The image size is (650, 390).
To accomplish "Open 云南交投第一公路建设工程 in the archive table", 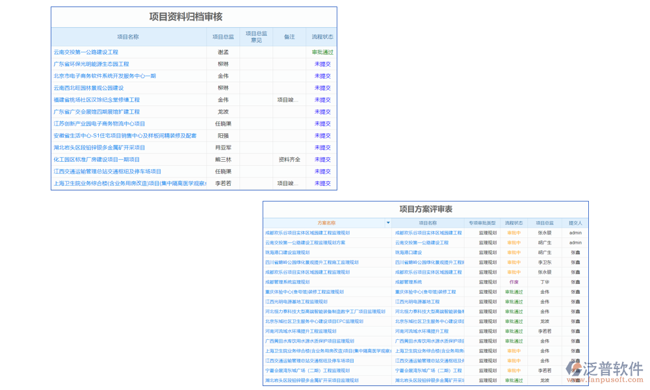I will pyautogui.click(x=86, y=52).
